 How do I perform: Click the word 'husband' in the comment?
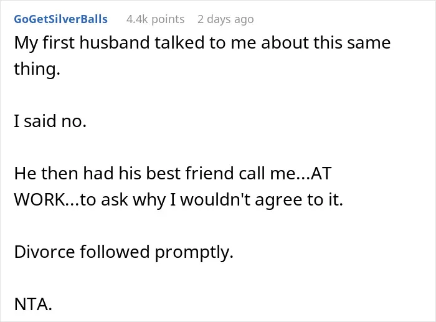pyautogui.click(x=115, y=42)
